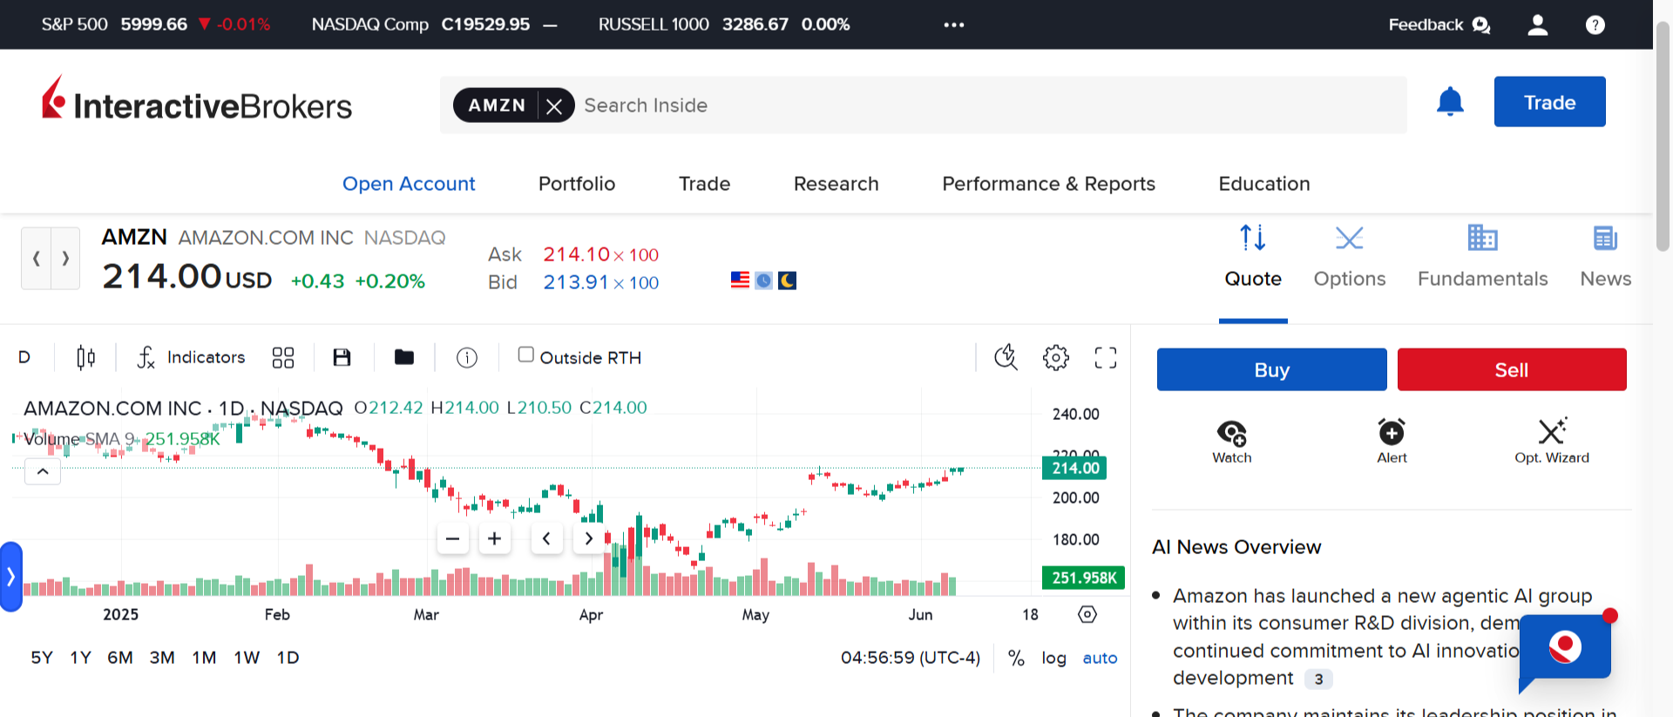This screenshot has width=1673, height=717.
Task: Create an Alert for AMZN
Action: click(x=1392, y=442)
